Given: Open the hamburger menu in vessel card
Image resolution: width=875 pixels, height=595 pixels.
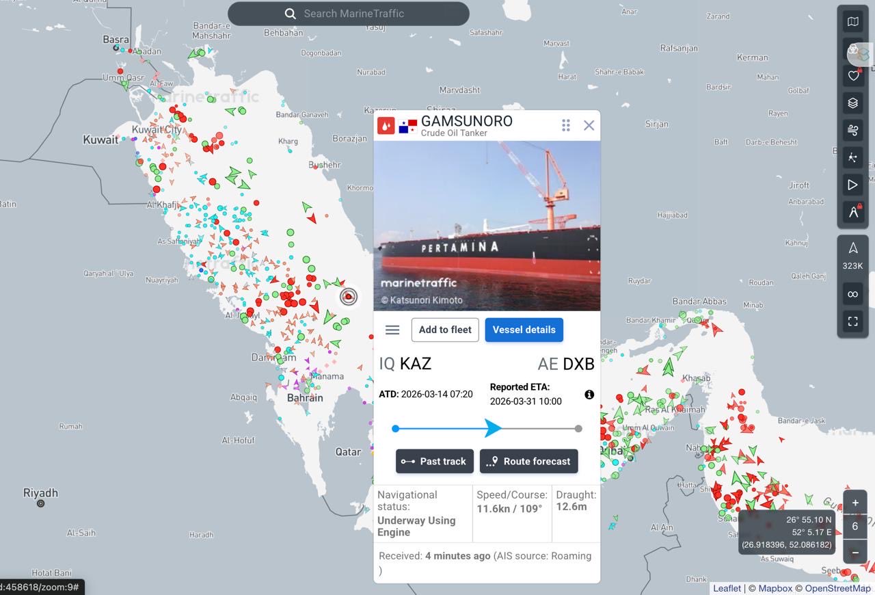Looking at the screenshot, I should coord(392,330).
